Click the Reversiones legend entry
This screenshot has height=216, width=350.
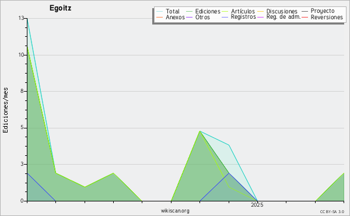coord(327,17)
